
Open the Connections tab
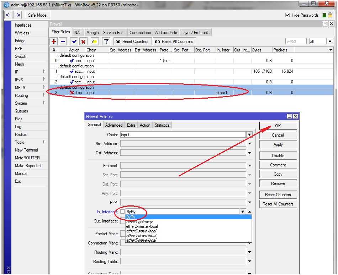coord(140,32)
